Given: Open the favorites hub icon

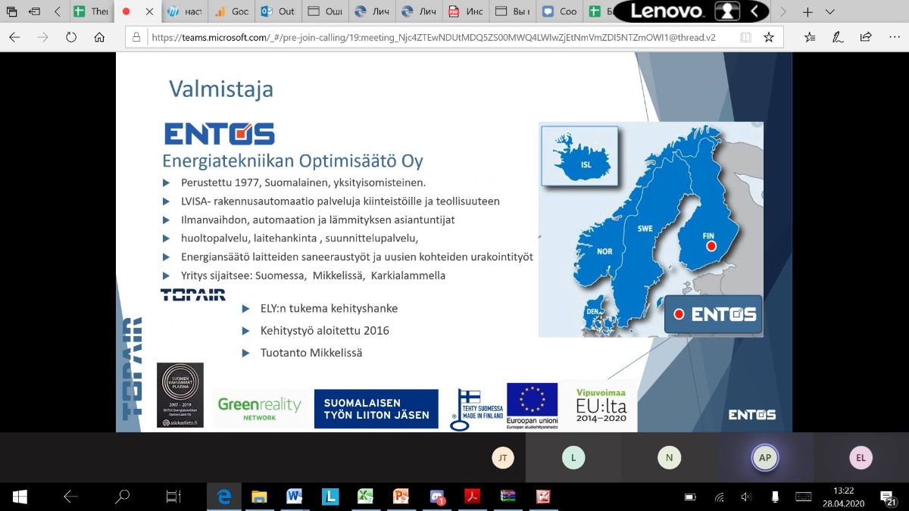Looking at the screenshot, I should click(x=810, y=36).
